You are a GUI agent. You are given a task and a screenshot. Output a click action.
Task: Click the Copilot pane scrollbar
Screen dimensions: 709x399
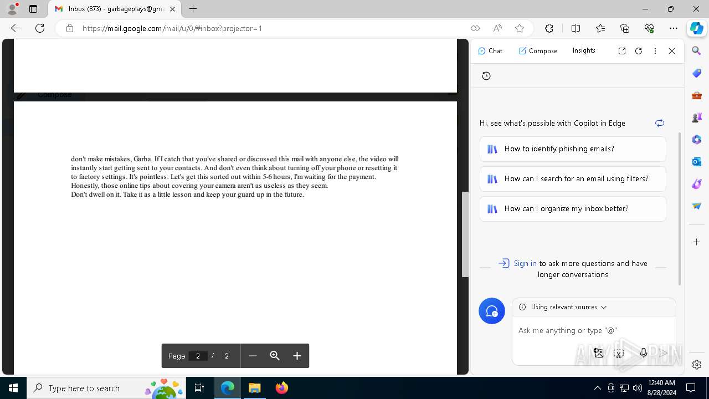[680, 209]
